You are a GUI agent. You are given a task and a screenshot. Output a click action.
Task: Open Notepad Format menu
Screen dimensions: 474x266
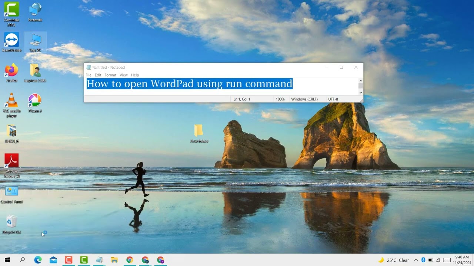(110, 75)
